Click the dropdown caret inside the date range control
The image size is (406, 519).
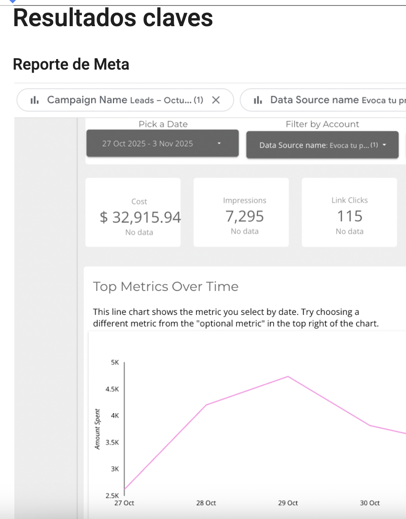pyautogui.click(x=219, y=143)
